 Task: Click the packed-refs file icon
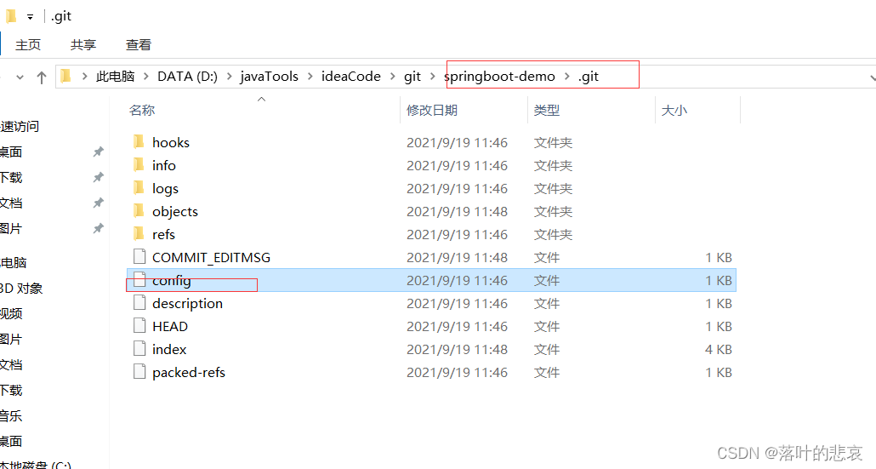click(x=139, y=371)
